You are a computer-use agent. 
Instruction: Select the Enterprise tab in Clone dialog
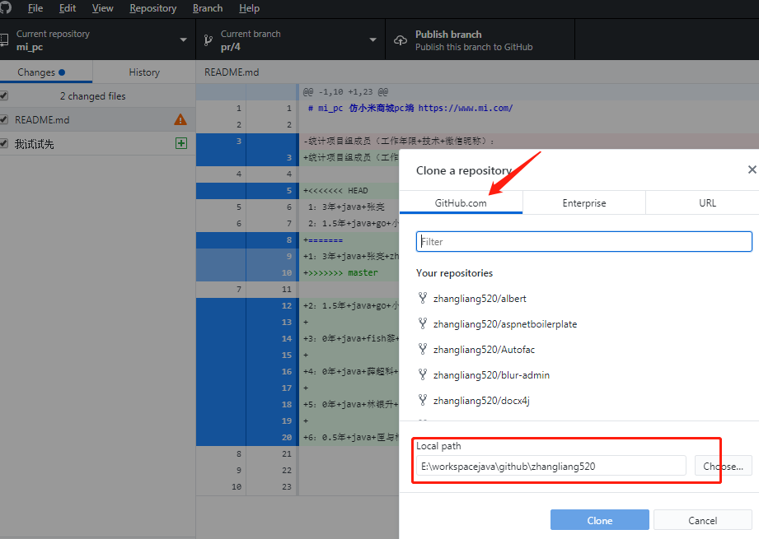584,203
